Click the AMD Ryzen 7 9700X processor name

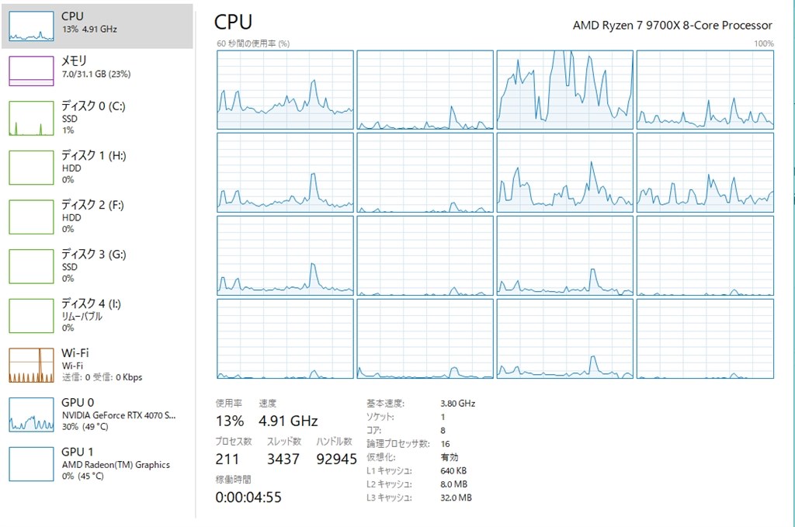point(672,26)
